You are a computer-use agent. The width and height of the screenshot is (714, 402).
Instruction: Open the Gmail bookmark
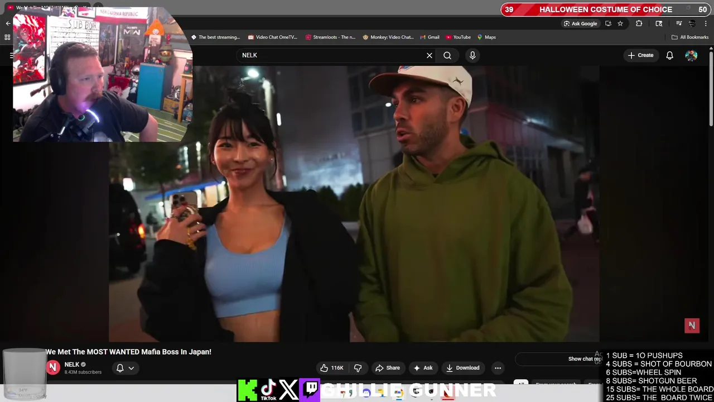tap(430, 37)
